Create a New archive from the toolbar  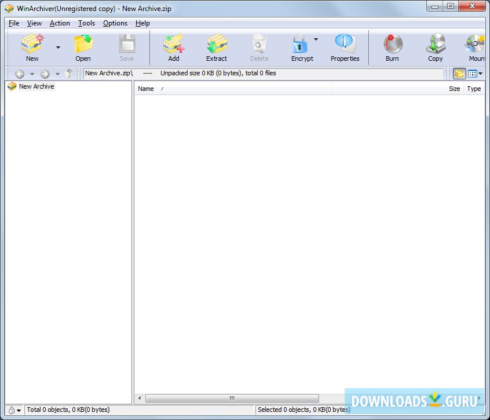(x=32, y=48)
